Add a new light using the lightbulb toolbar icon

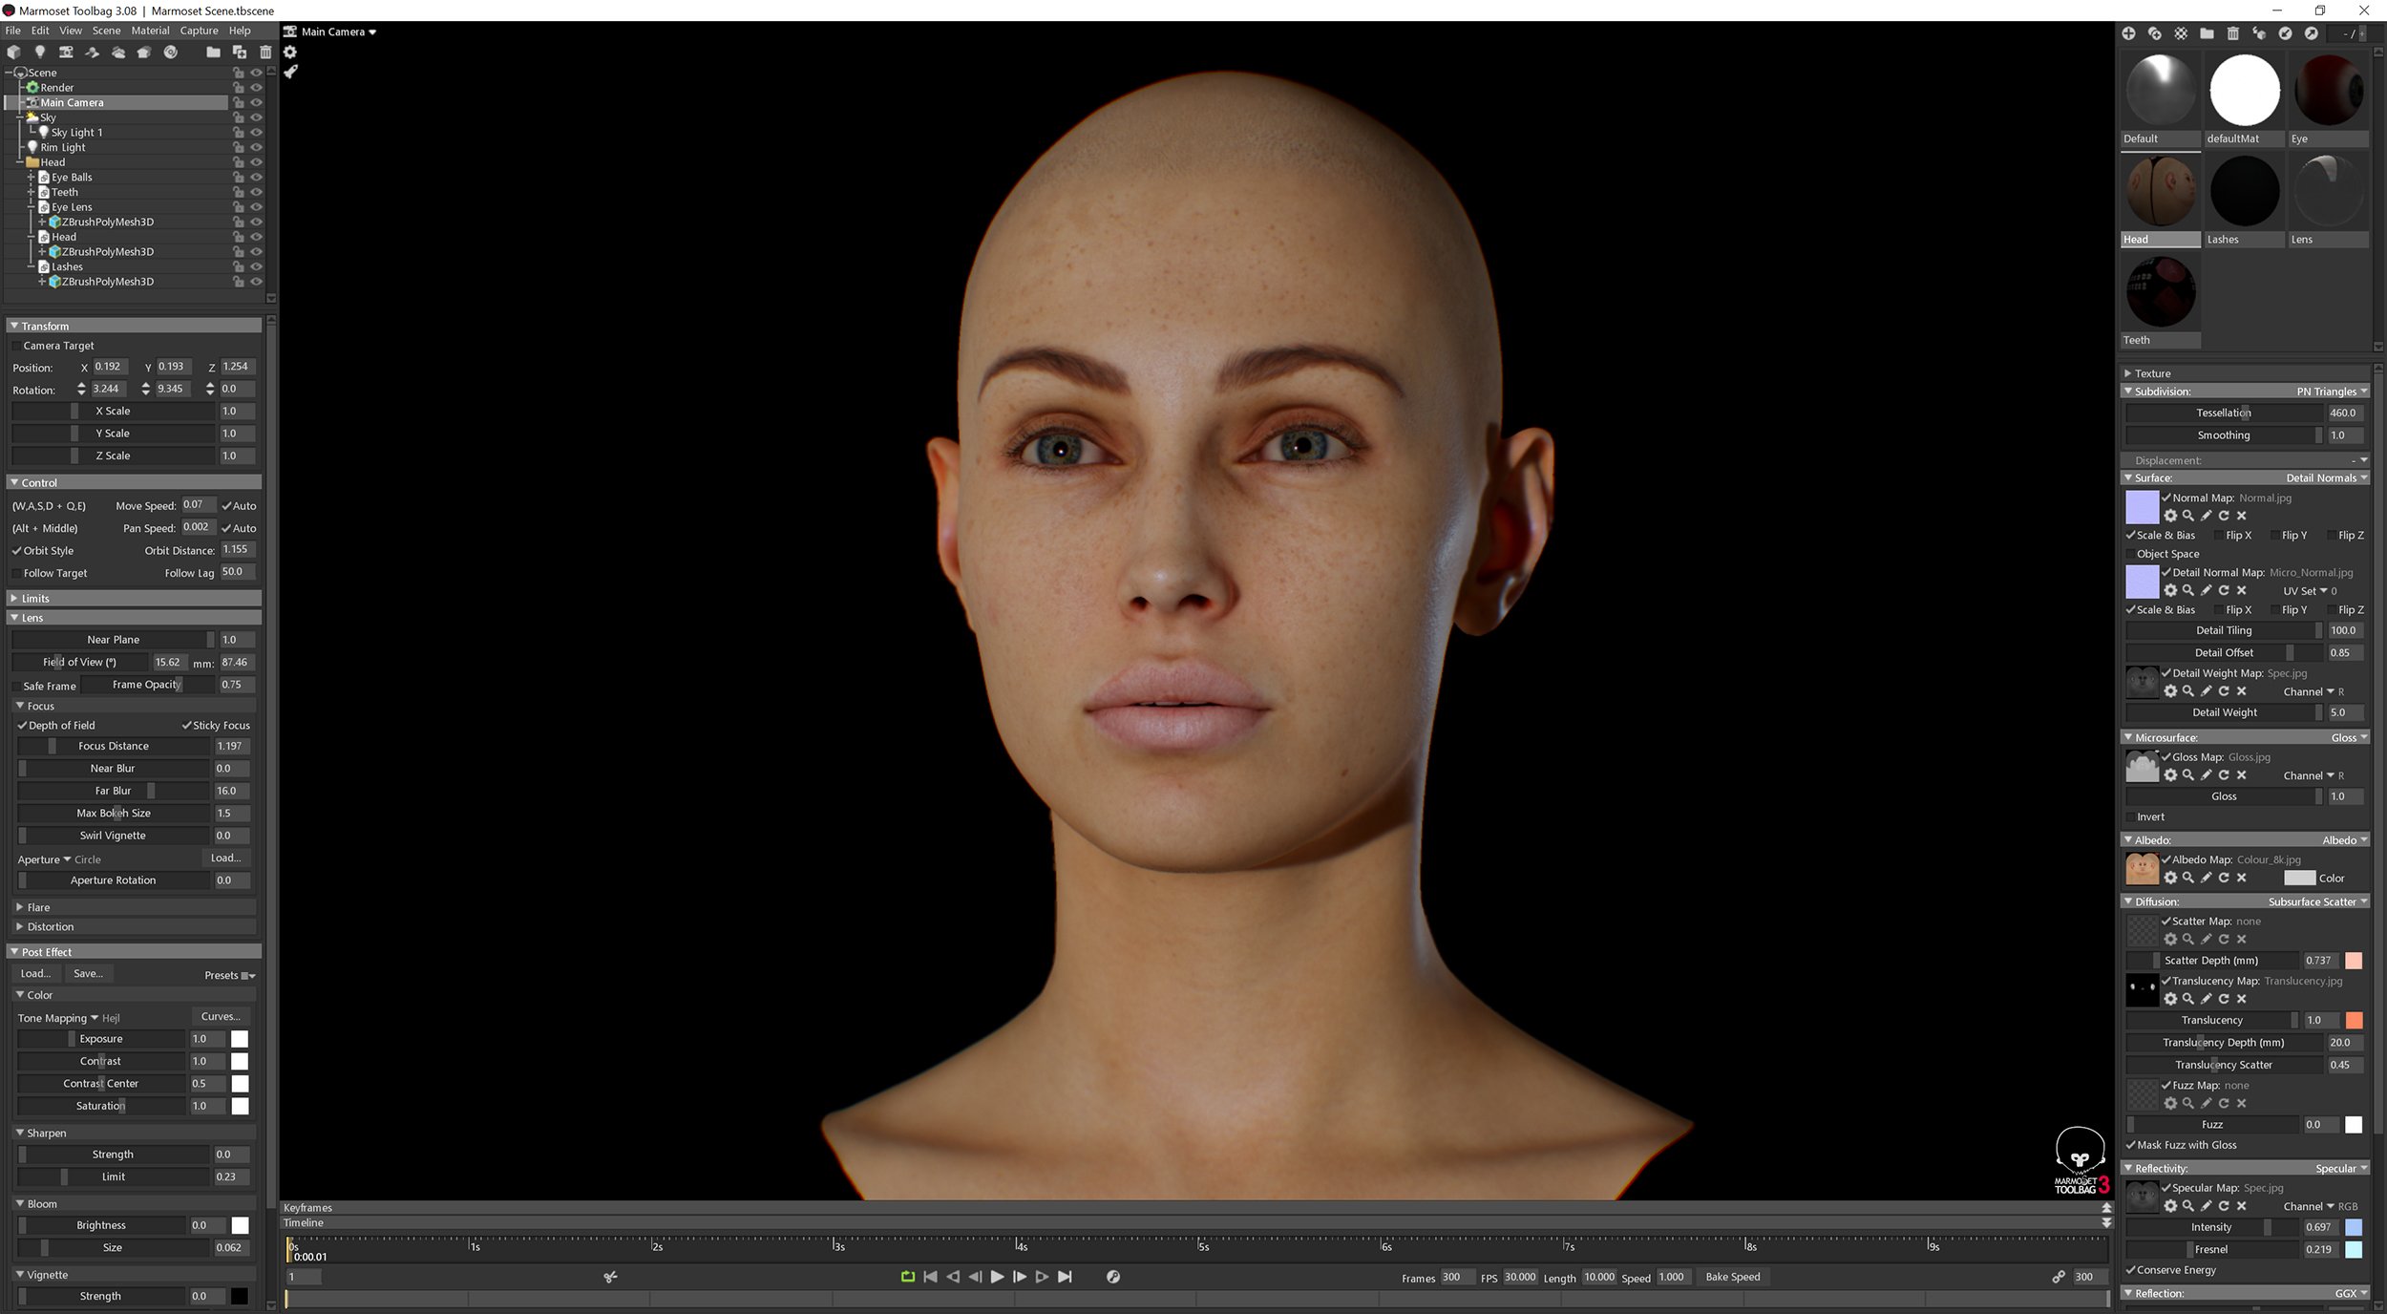point(40,53)
